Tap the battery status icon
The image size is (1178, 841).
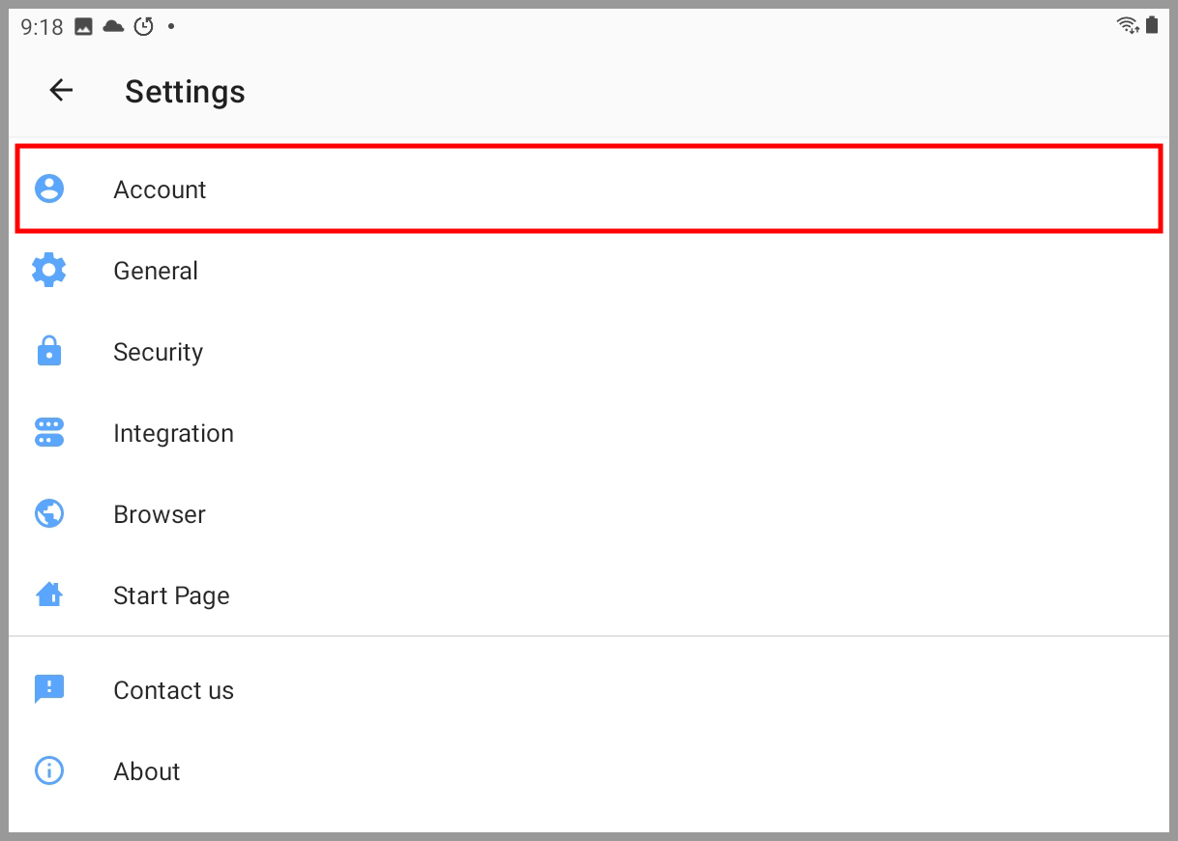pos(1152,25)
